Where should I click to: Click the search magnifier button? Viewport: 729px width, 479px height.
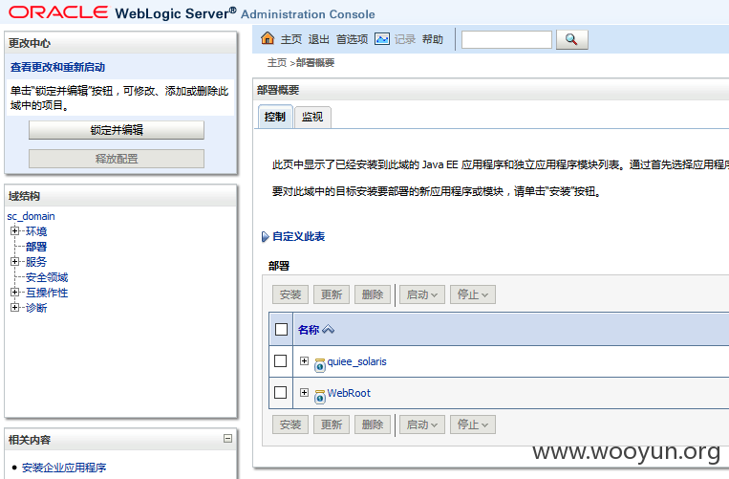click(x=572, y=39)
